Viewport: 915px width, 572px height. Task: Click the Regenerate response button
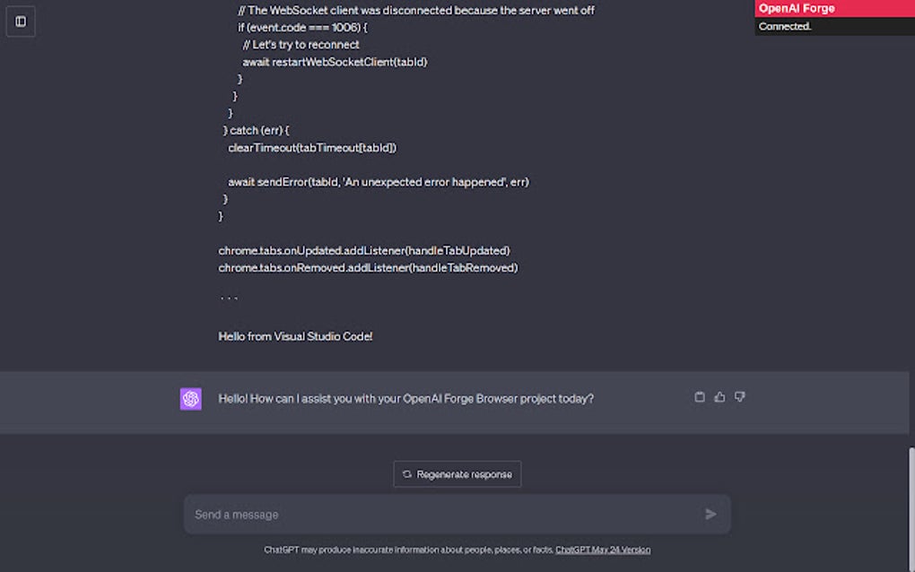pyautogui.click(x=457, y=474)
